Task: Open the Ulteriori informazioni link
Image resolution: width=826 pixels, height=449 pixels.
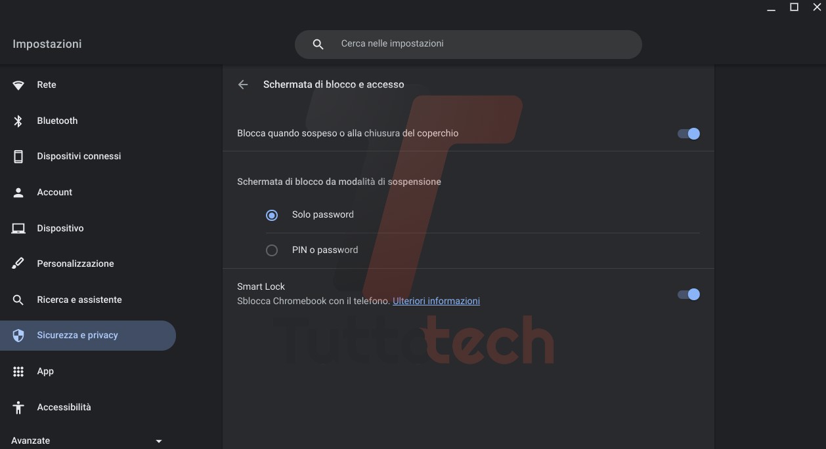Action: 436,302
